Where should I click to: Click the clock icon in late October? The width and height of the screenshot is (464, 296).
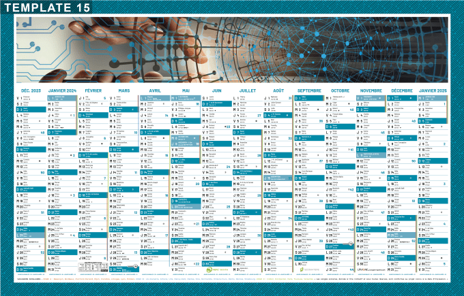351,243
